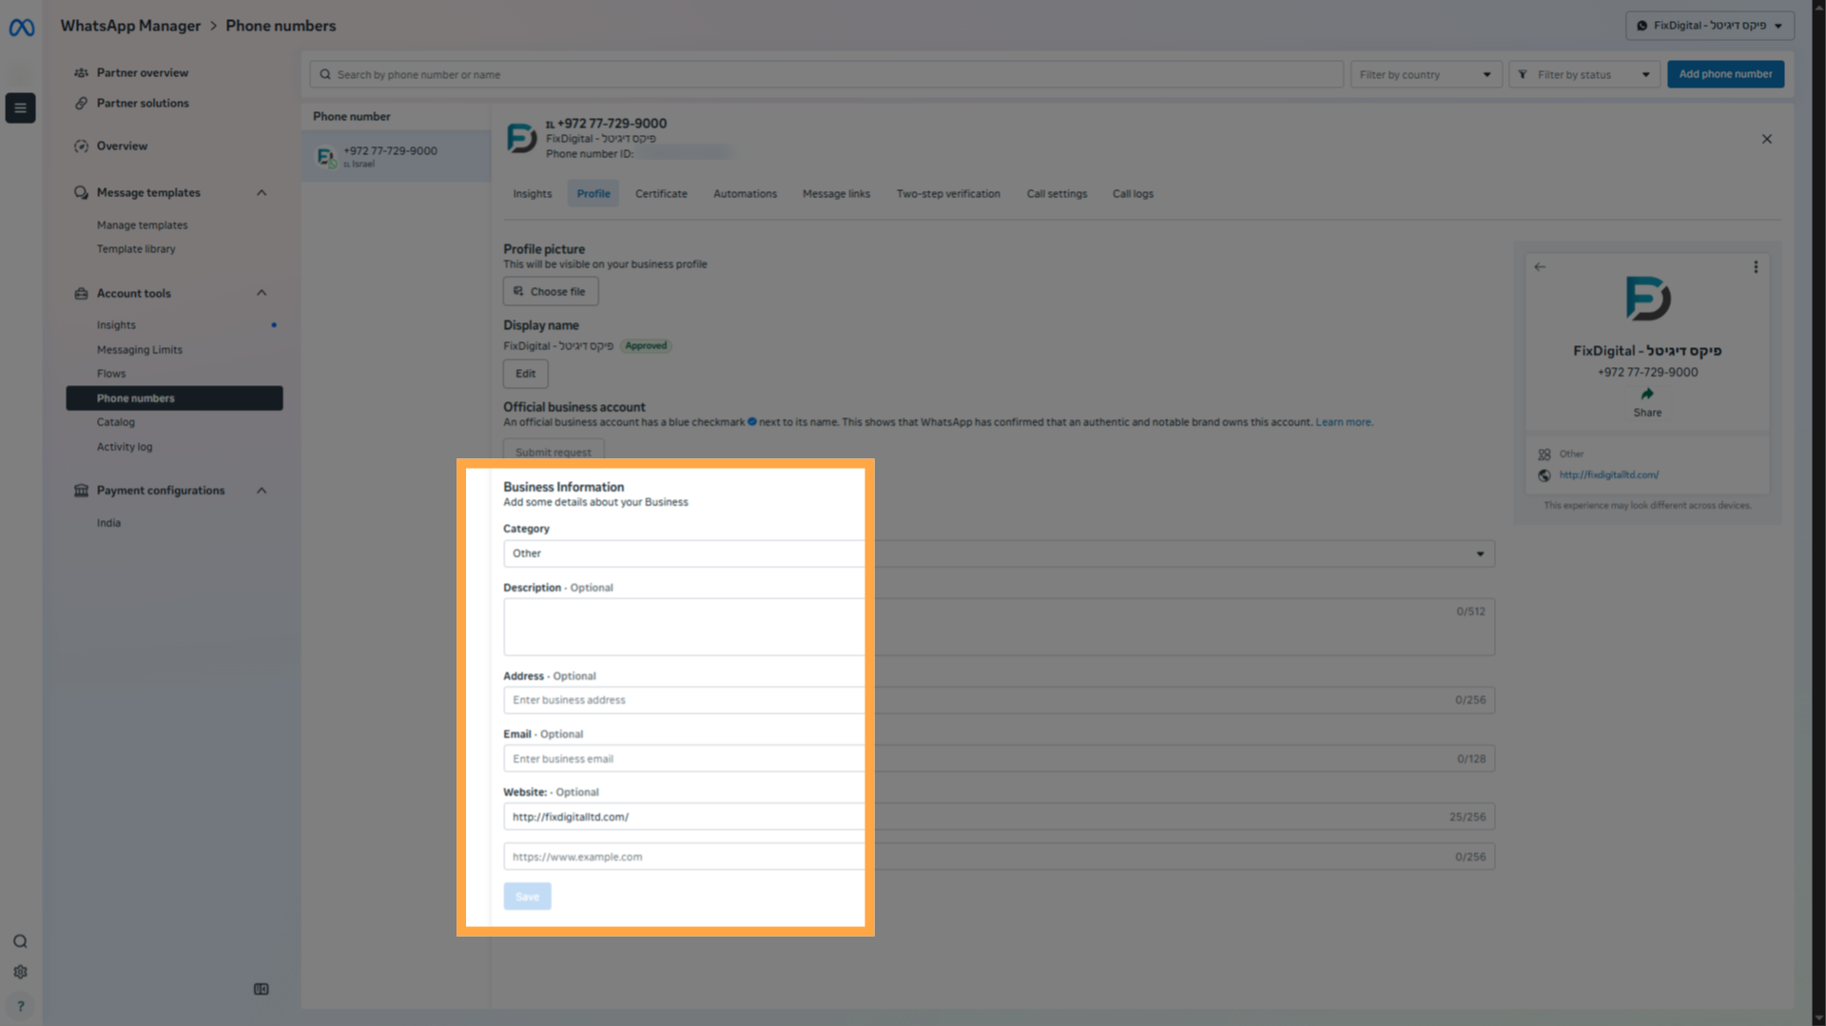Open the Learn more link
Viewport: 1826px width, 1026px height.
[x=1344, y=422]
